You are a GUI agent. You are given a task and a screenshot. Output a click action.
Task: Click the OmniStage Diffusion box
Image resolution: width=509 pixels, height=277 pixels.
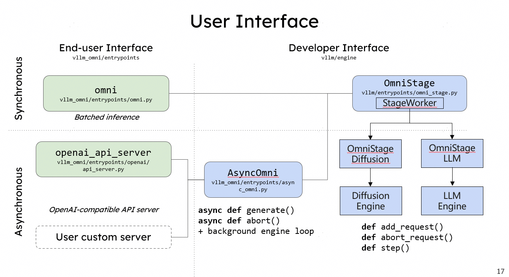(370, 154)
